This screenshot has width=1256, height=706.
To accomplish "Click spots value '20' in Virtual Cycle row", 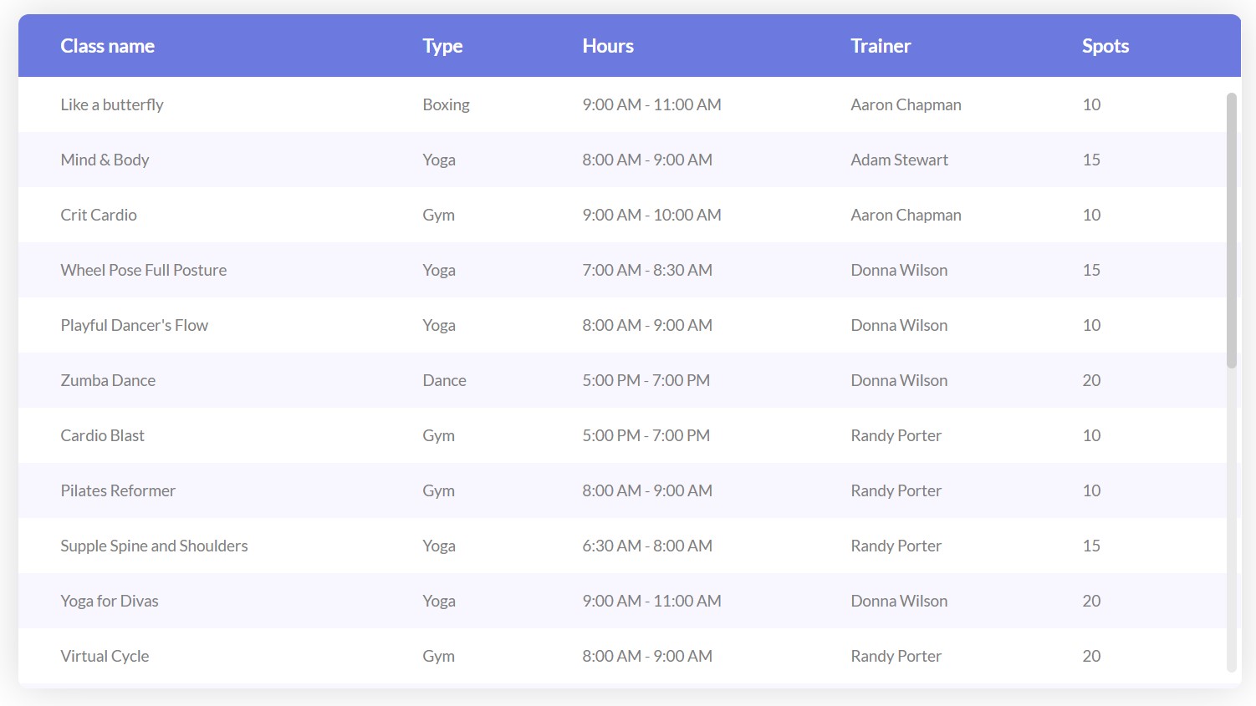I will pyautogui.click(x=1091, y=656).
